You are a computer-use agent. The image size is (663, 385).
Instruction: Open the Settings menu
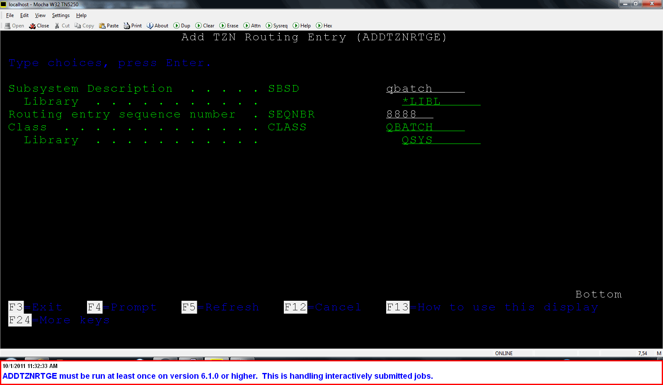60,15
